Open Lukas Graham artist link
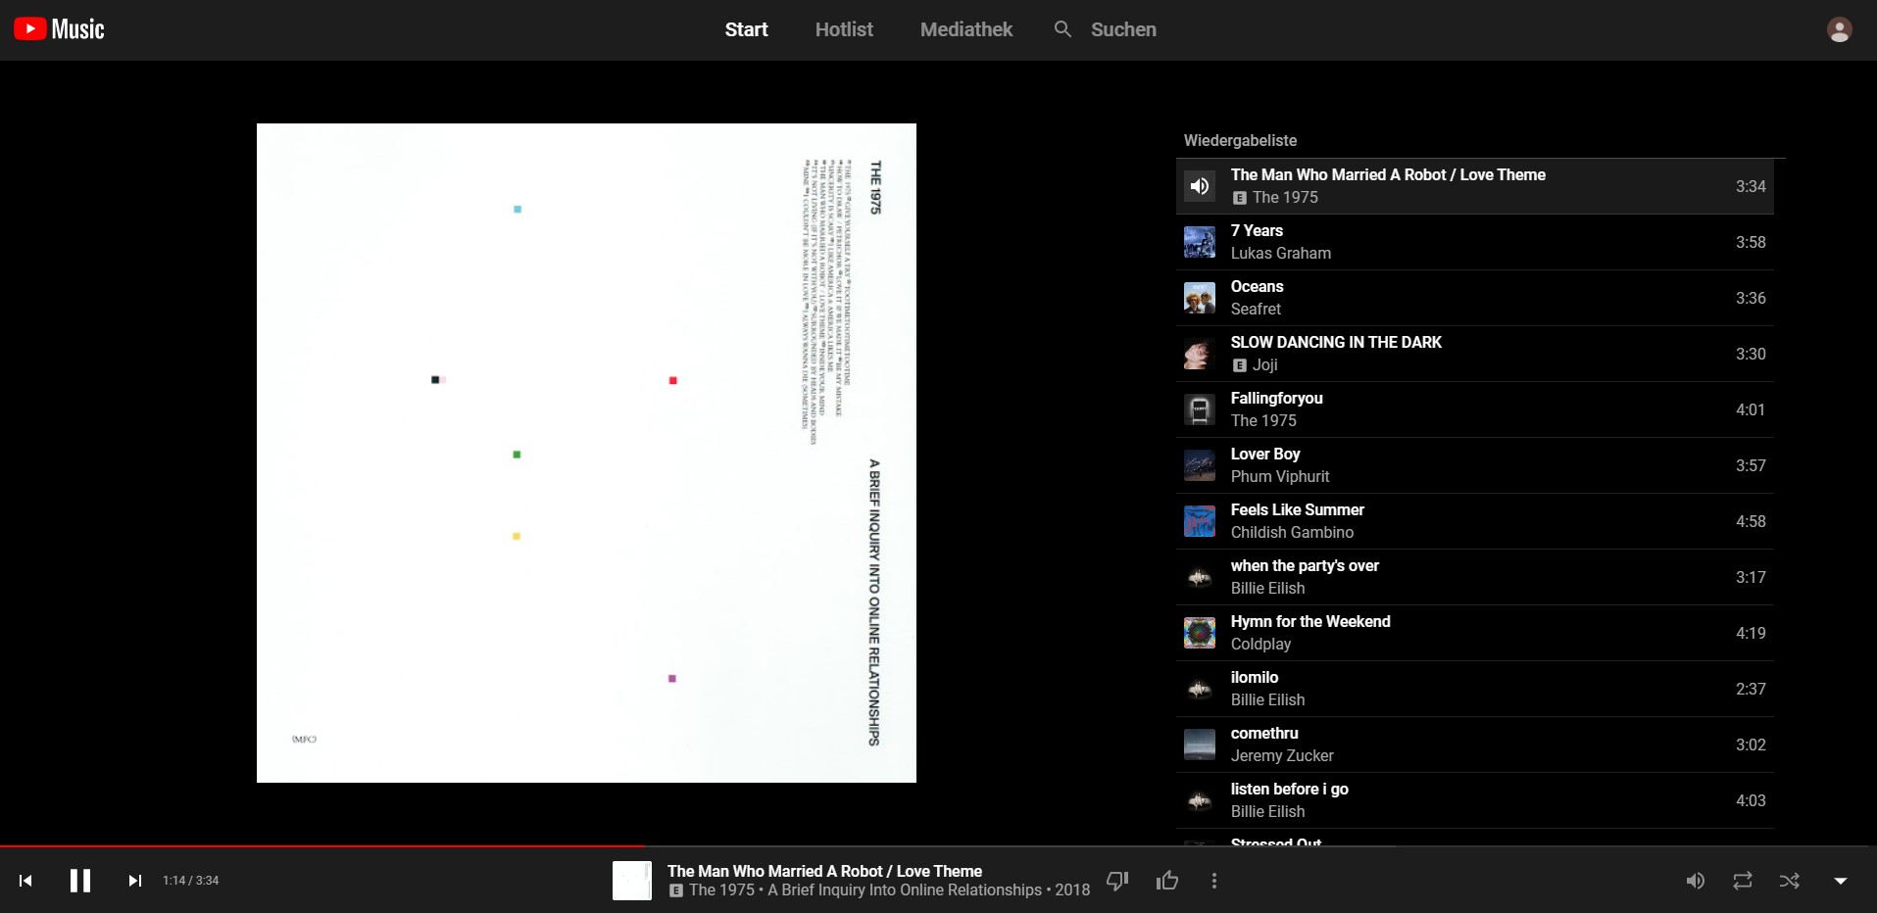The height and width of the screenshot is (913, 1877). click(x=1281, y=253)
